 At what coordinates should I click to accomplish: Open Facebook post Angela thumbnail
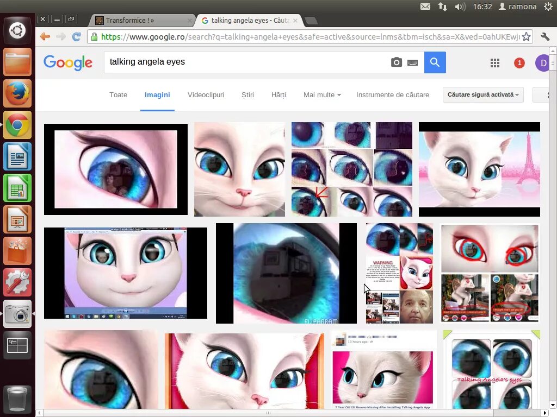coord(383,370)
